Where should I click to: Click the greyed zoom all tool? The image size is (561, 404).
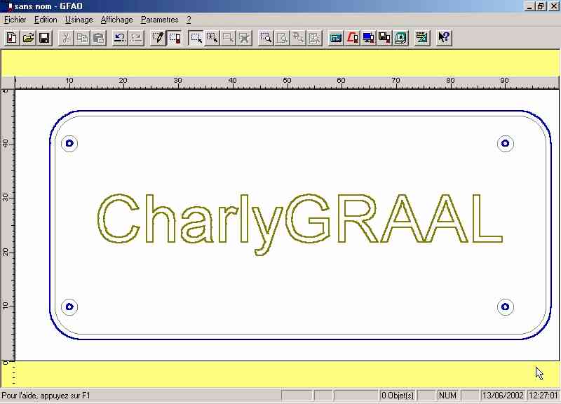(x=314, y=38)
